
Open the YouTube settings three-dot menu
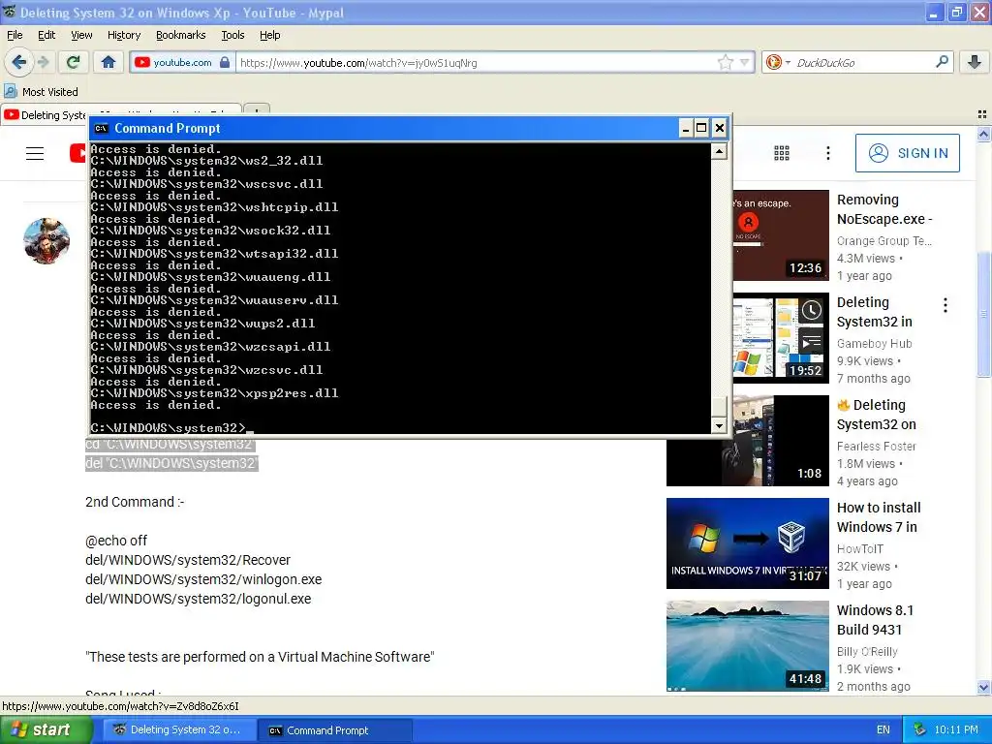(x=827, y=153)
